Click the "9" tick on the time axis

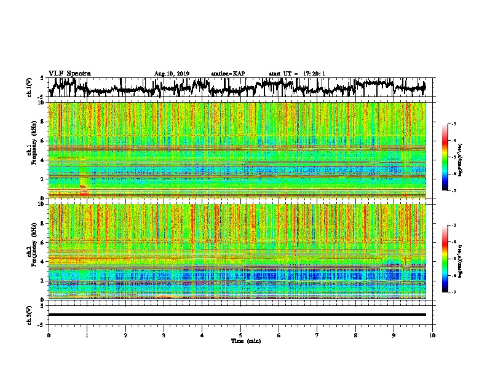[x=394, y=335]
